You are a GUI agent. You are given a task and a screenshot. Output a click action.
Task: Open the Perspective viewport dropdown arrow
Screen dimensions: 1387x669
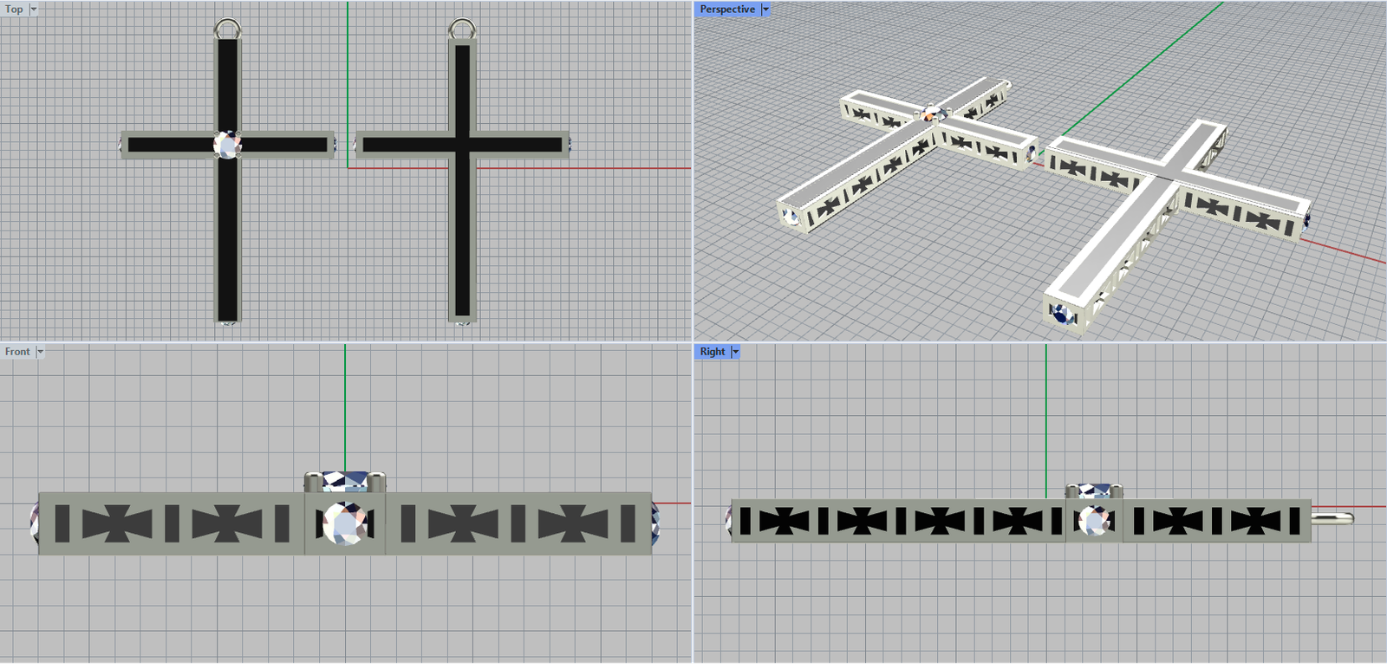coord(765,10)
